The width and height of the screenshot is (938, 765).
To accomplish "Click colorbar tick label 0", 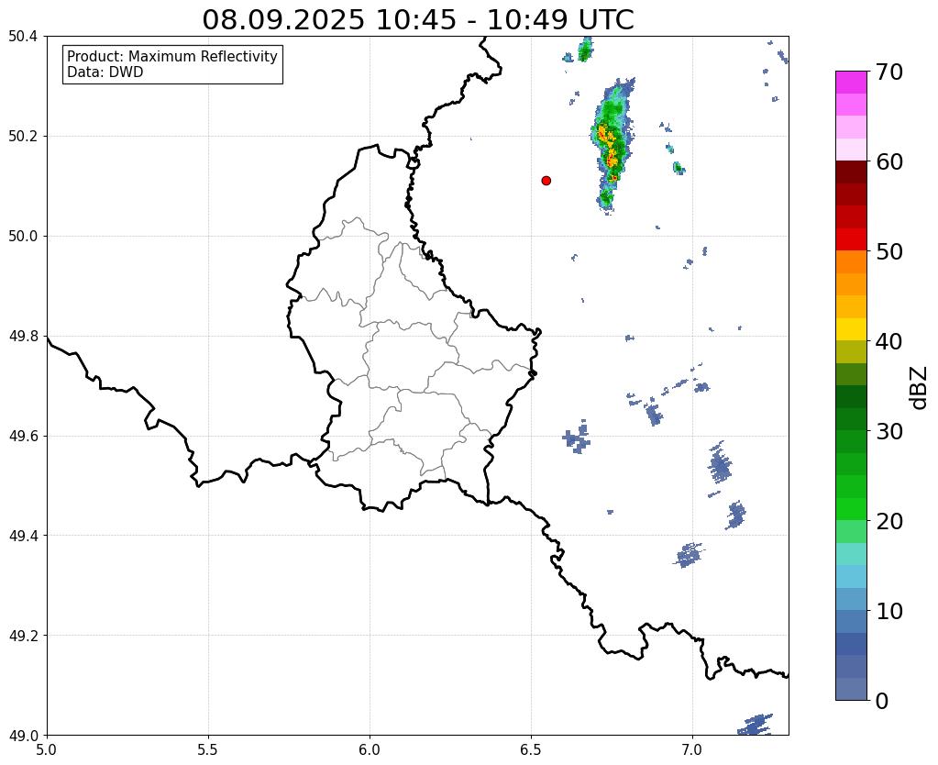I will click(x=882, y=701).
